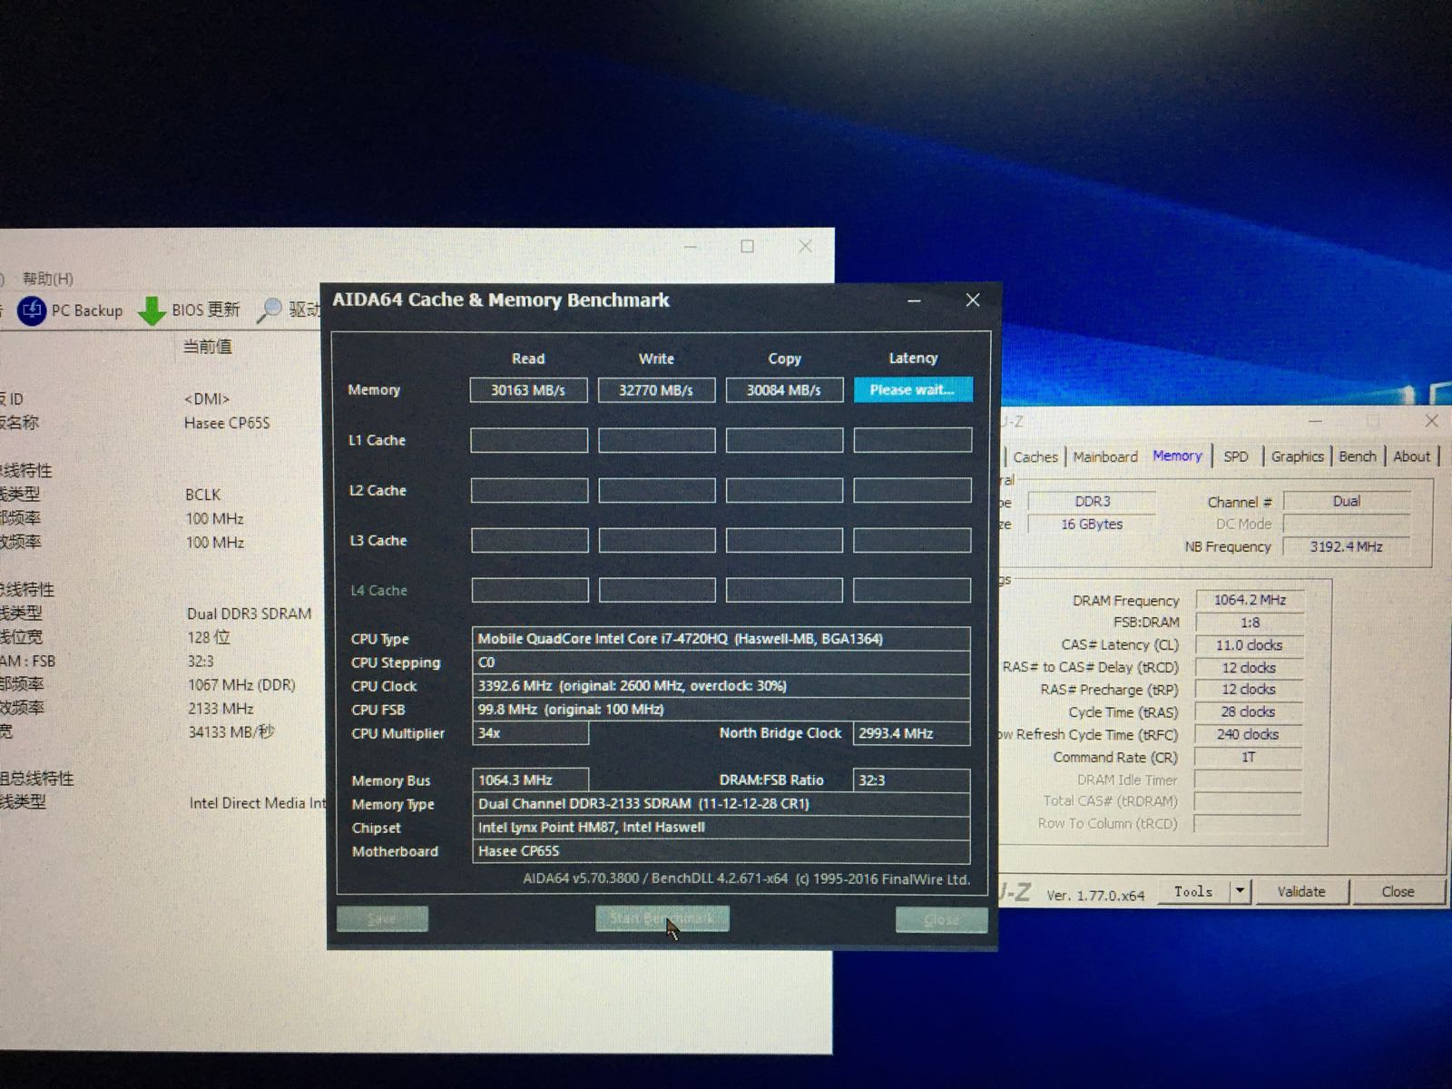Close the background AIDA64 main window
This screenshot has width=1452, height=1089.
point(805,246)
